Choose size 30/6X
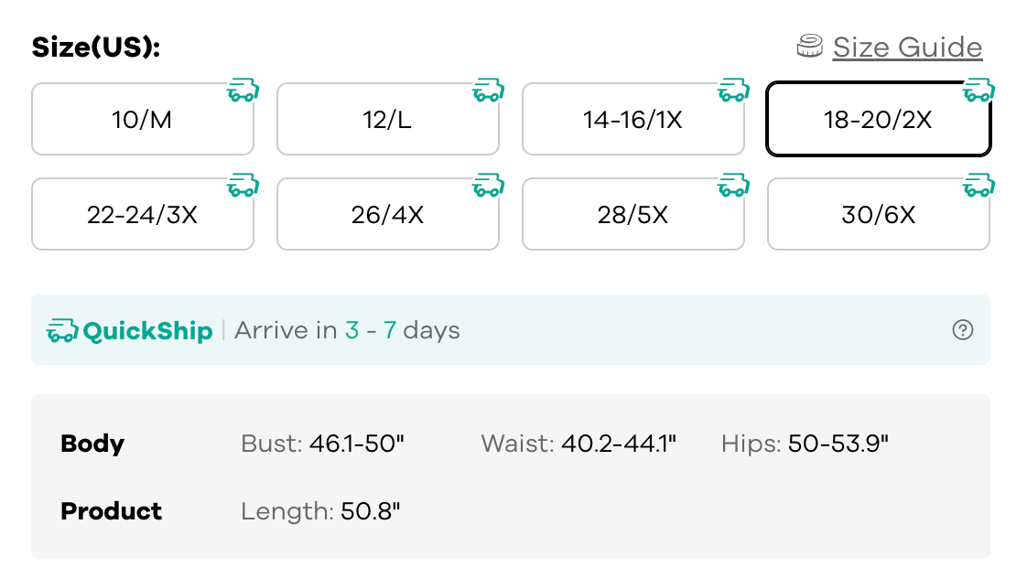Viewport: 1027px width, 578px height. pyautogui.click(x=878, y=215)
